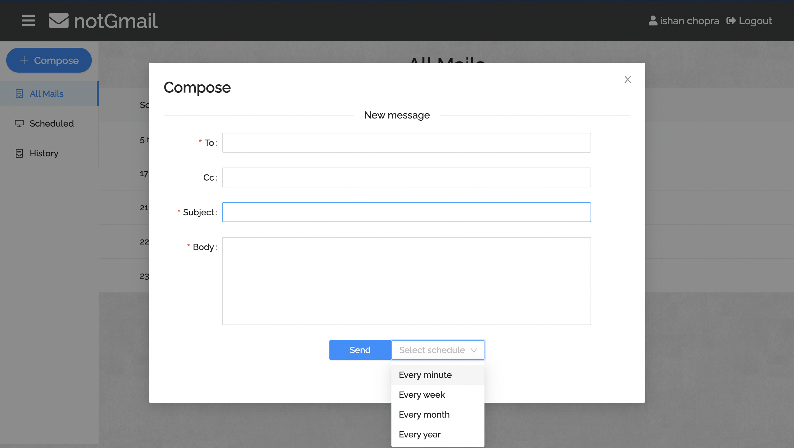Click inside the Body text area
Viewport: 794px width, 448px height.
pos(406,281)
